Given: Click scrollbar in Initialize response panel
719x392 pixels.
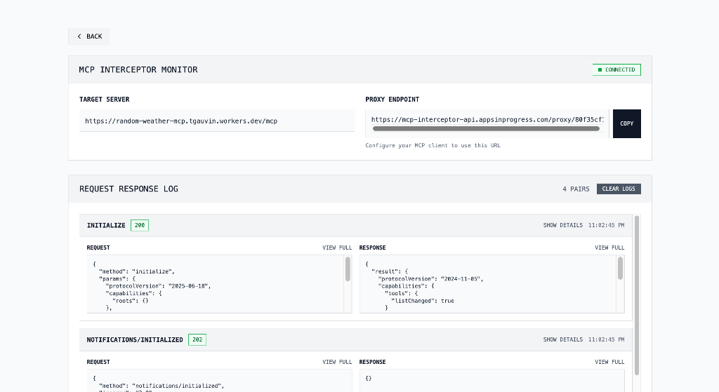Looking at the screenshot, I should point(620,269).
